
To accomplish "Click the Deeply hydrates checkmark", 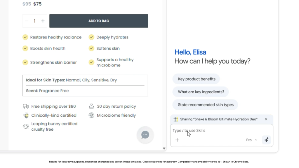I will tap(91, 37).
